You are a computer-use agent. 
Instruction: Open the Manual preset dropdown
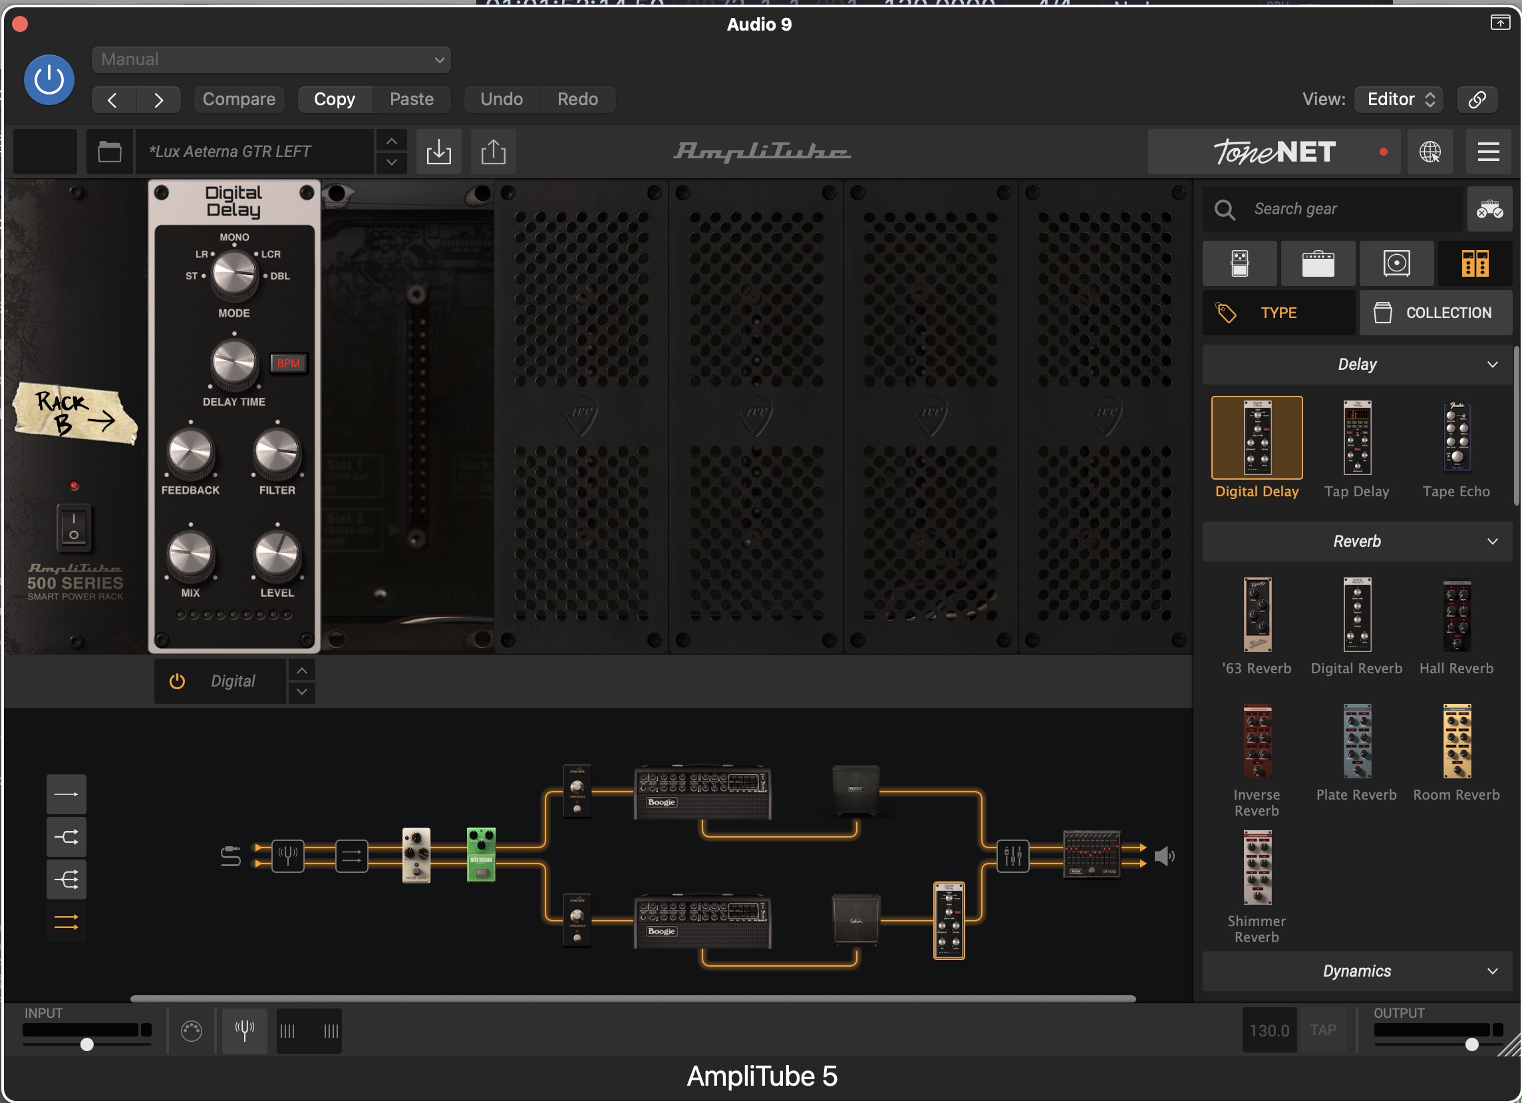click(x=271, y=59)
